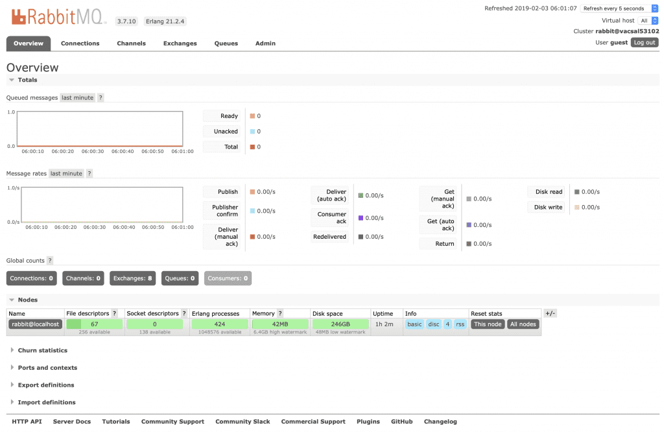This screenshot has height=432, width=664.
Task: Click the Consumer ack color square
Action: [x=361, y=218]
